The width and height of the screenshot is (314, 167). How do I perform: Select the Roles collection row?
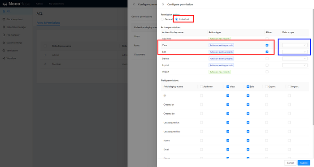(144, 46)
